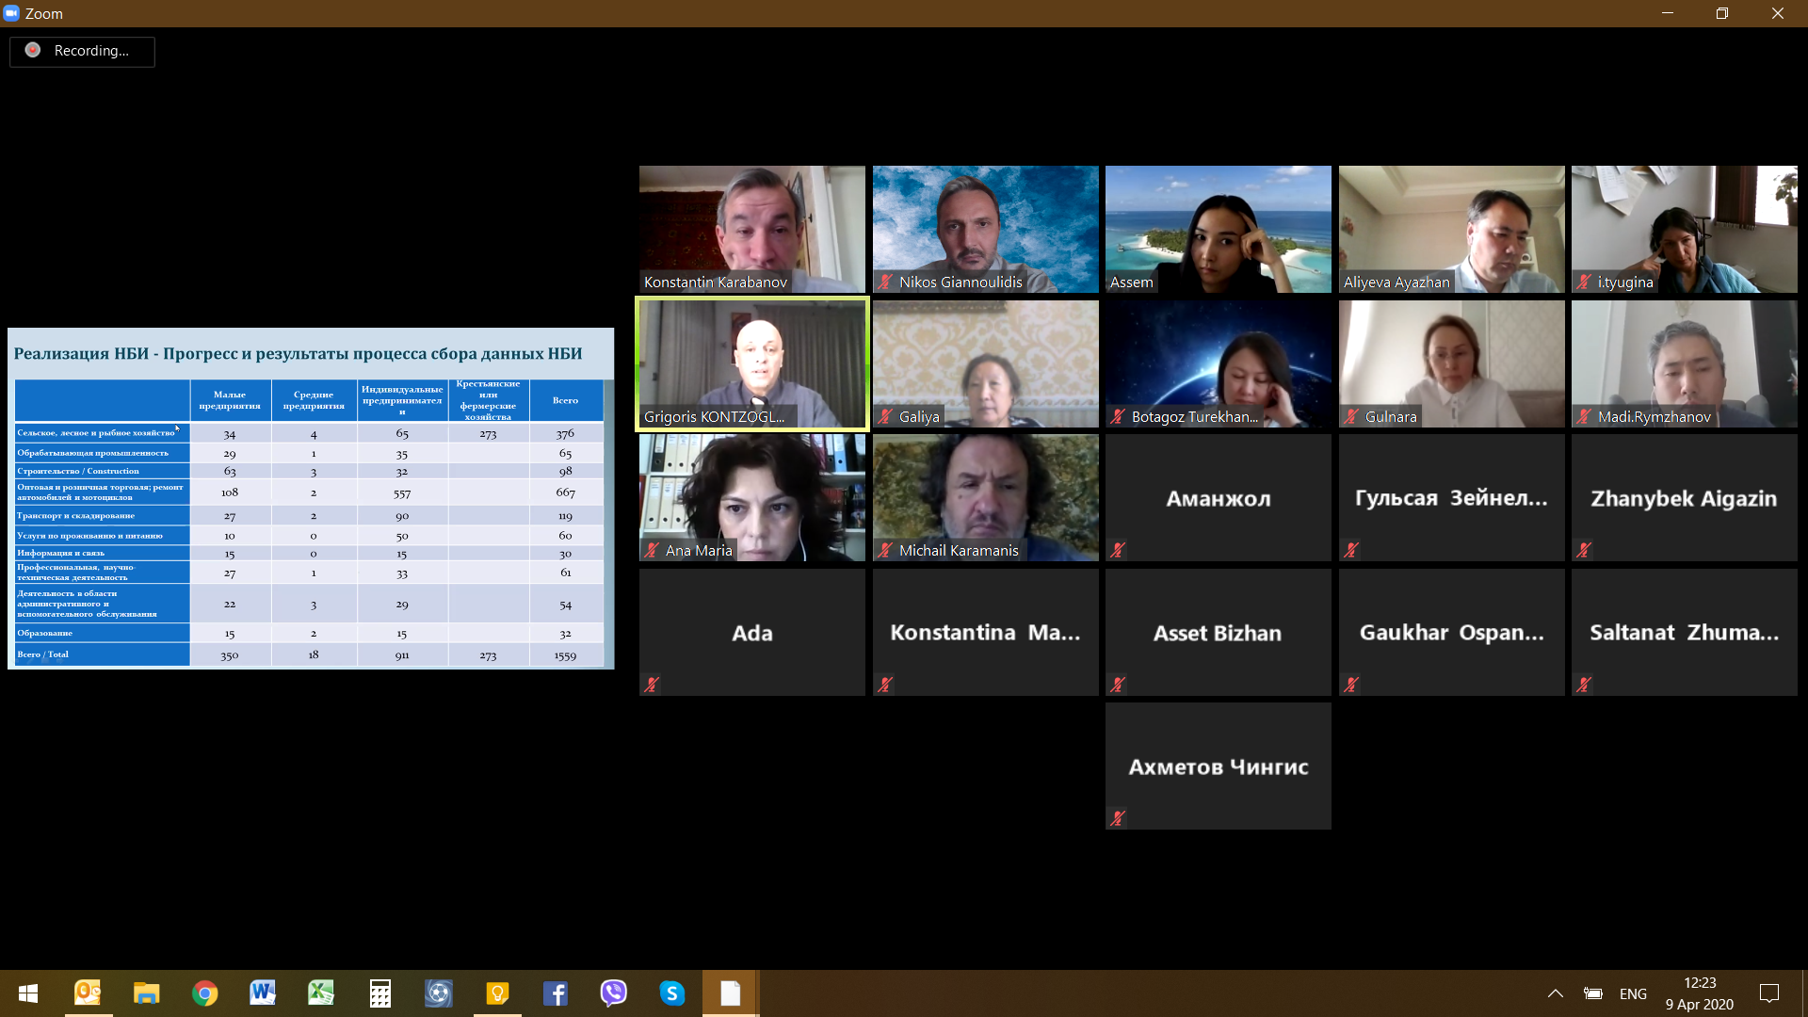This screenshot has height=1017, width=1808.
Task: Select Grigoris KONTZOGL video tile
Action: coord(751,363)
